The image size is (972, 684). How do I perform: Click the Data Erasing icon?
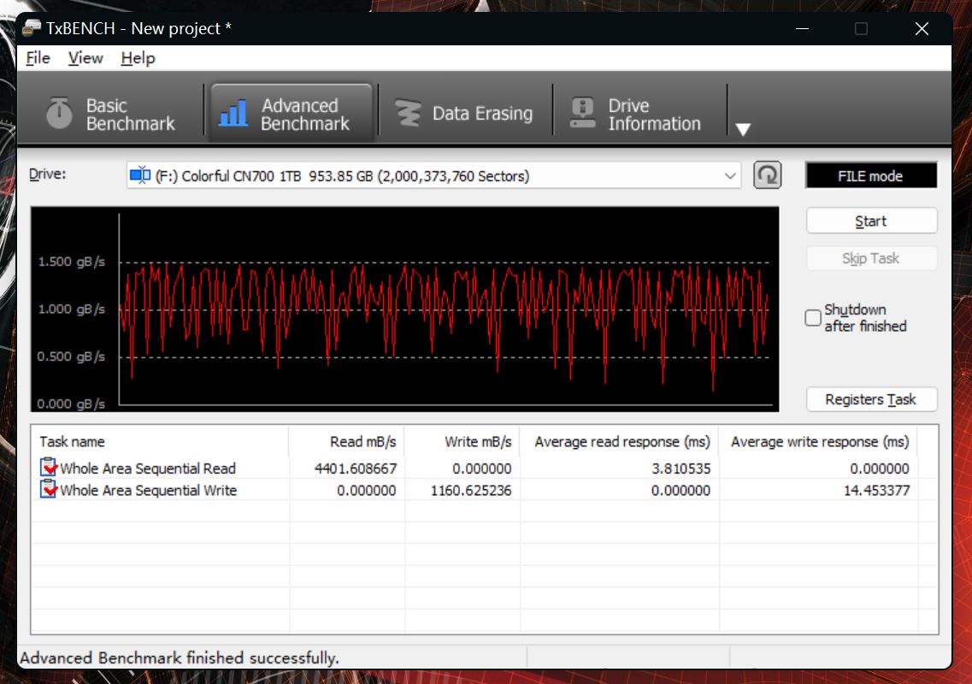(x=409, y=114)
